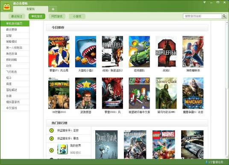Open the Fighters 97 game cover
The image size is (229, 165).
point(59,52)
